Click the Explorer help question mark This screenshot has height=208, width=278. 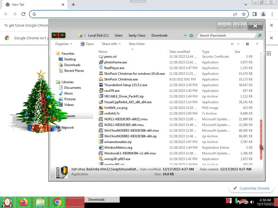257,44
